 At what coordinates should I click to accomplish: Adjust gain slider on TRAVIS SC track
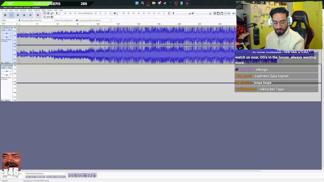click(7, 33)
